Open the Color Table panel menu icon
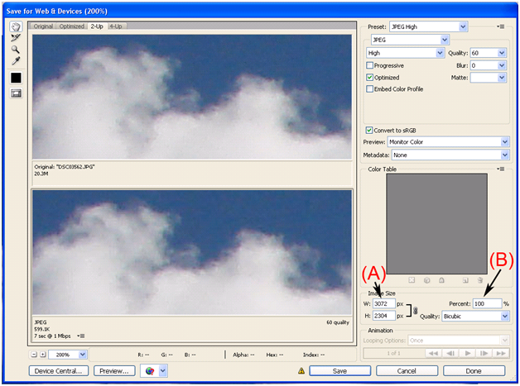 (501, 169)
